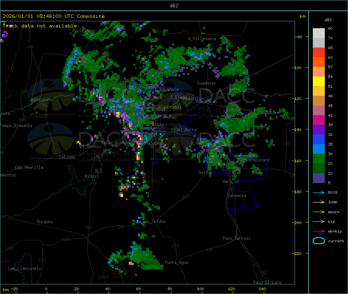Click the Los_Toldos map label
Screen dimensions: 348x294
point(154,221)
